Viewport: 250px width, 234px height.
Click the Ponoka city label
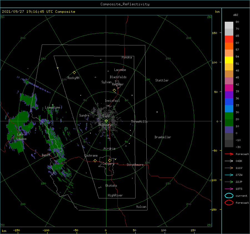point(127,57)
